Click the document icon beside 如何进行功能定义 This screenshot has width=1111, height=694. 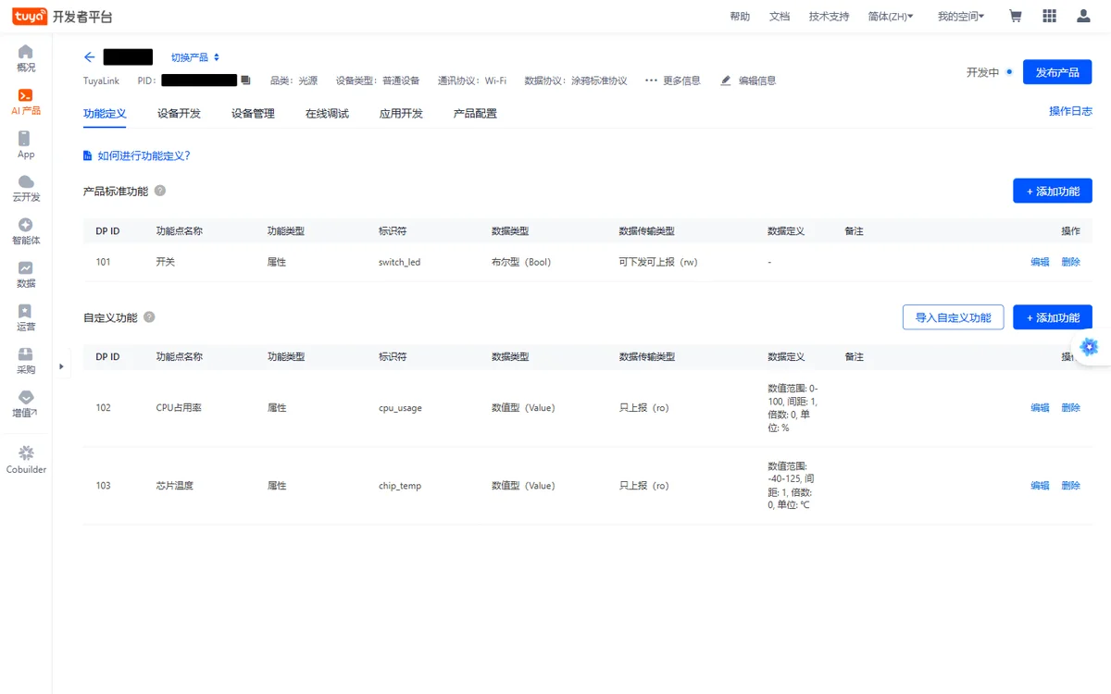click(x=88, y=155)
